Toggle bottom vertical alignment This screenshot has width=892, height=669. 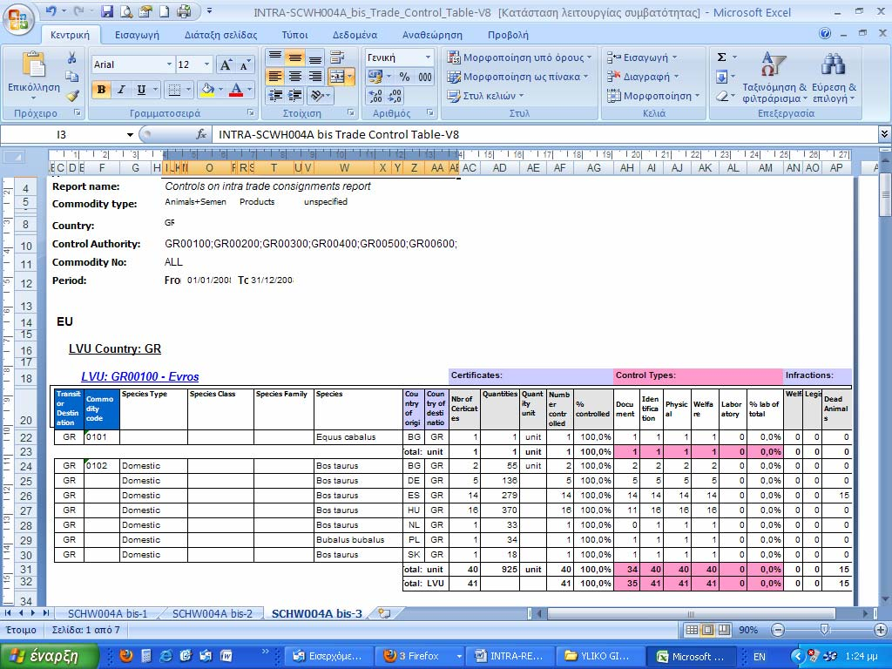tap(314, 57)
